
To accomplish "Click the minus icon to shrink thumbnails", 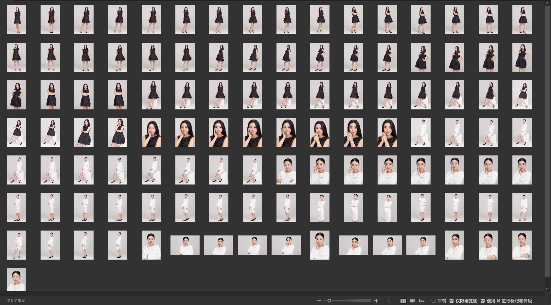I will [319, 301].
